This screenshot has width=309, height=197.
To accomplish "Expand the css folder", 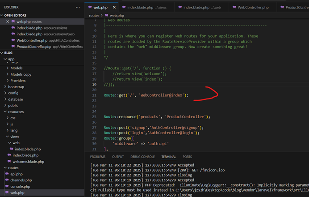I will [8, 118].
